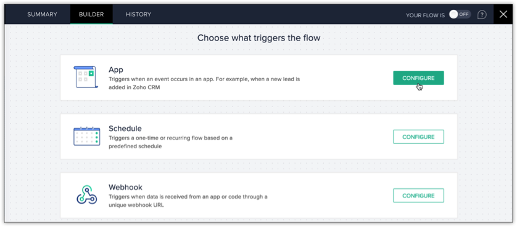Select the App heading text

point(116,70)
